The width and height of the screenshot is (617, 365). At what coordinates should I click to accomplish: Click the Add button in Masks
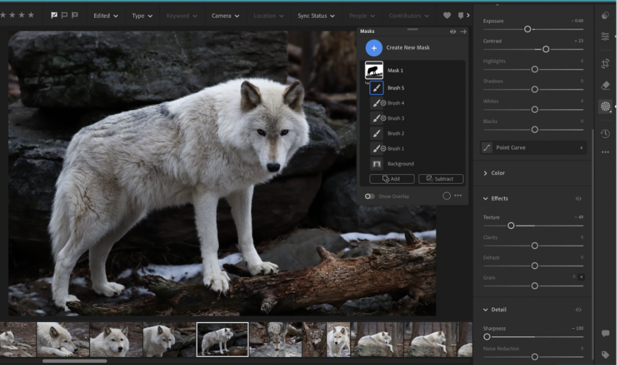tap(392, 179)
